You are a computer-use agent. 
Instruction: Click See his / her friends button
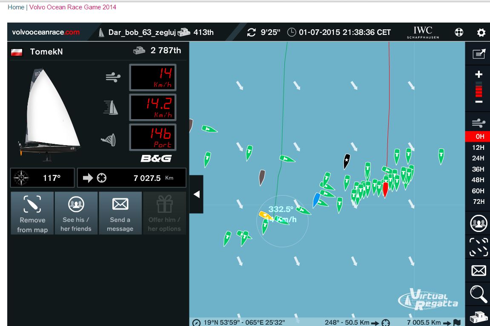click(x=76, y=213)
